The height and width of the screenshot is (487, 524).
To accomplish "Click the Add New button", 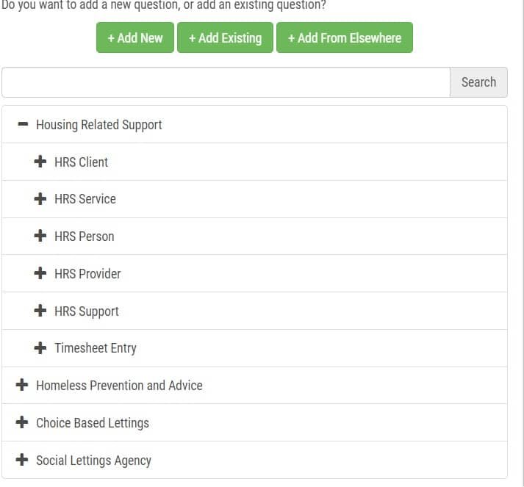I will click(135, 37).
